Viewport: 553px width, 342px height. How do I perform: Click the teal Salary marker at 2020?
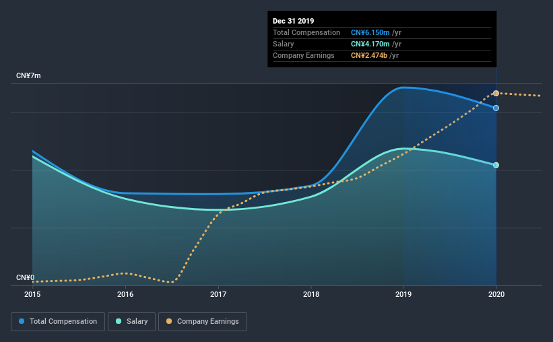coord(496,165)
